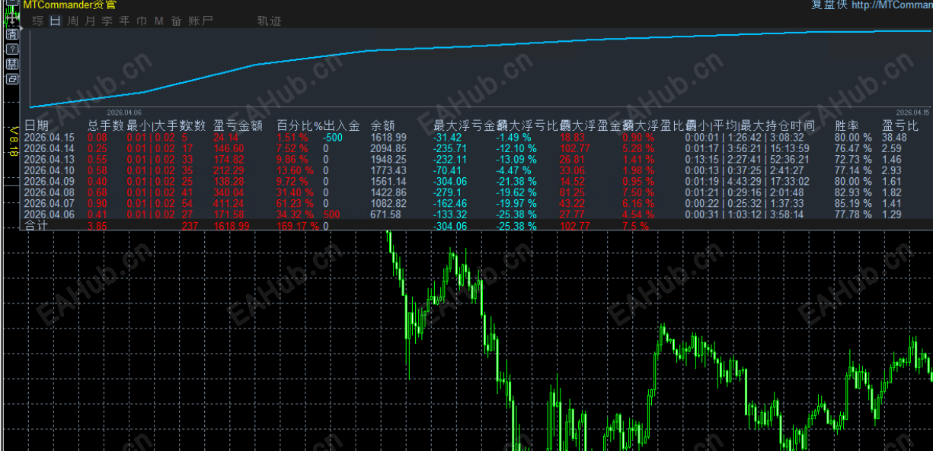Click total profit 1618.99 in 合计 row
The image size is (933, 451).
[x=232, y=227]
